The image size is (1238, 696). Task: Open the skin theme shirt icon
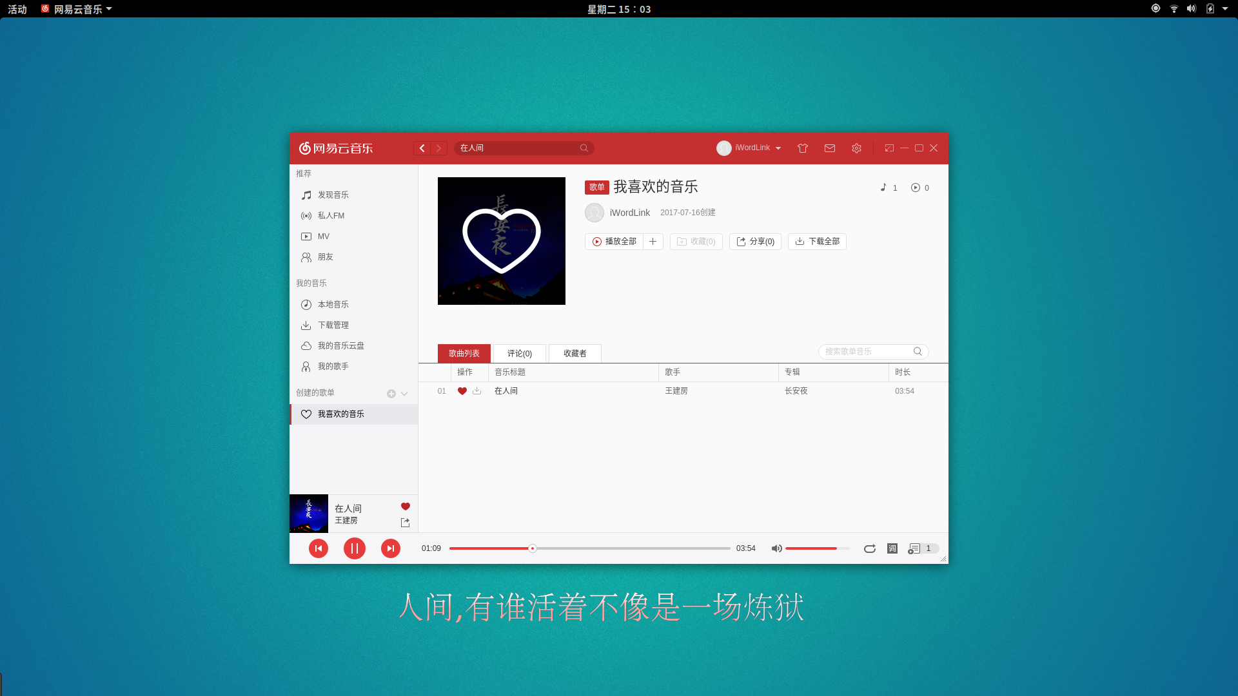click(803, 148)
